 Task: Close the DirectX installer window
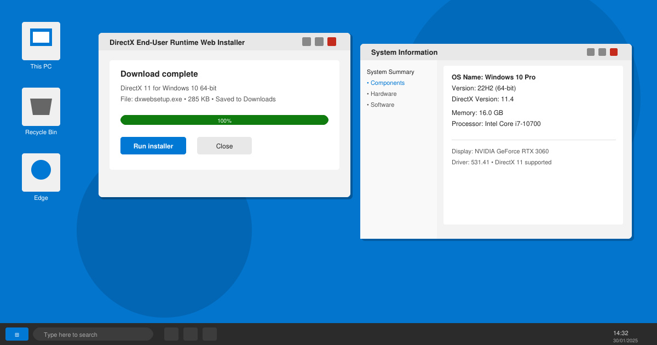[332, 42]
